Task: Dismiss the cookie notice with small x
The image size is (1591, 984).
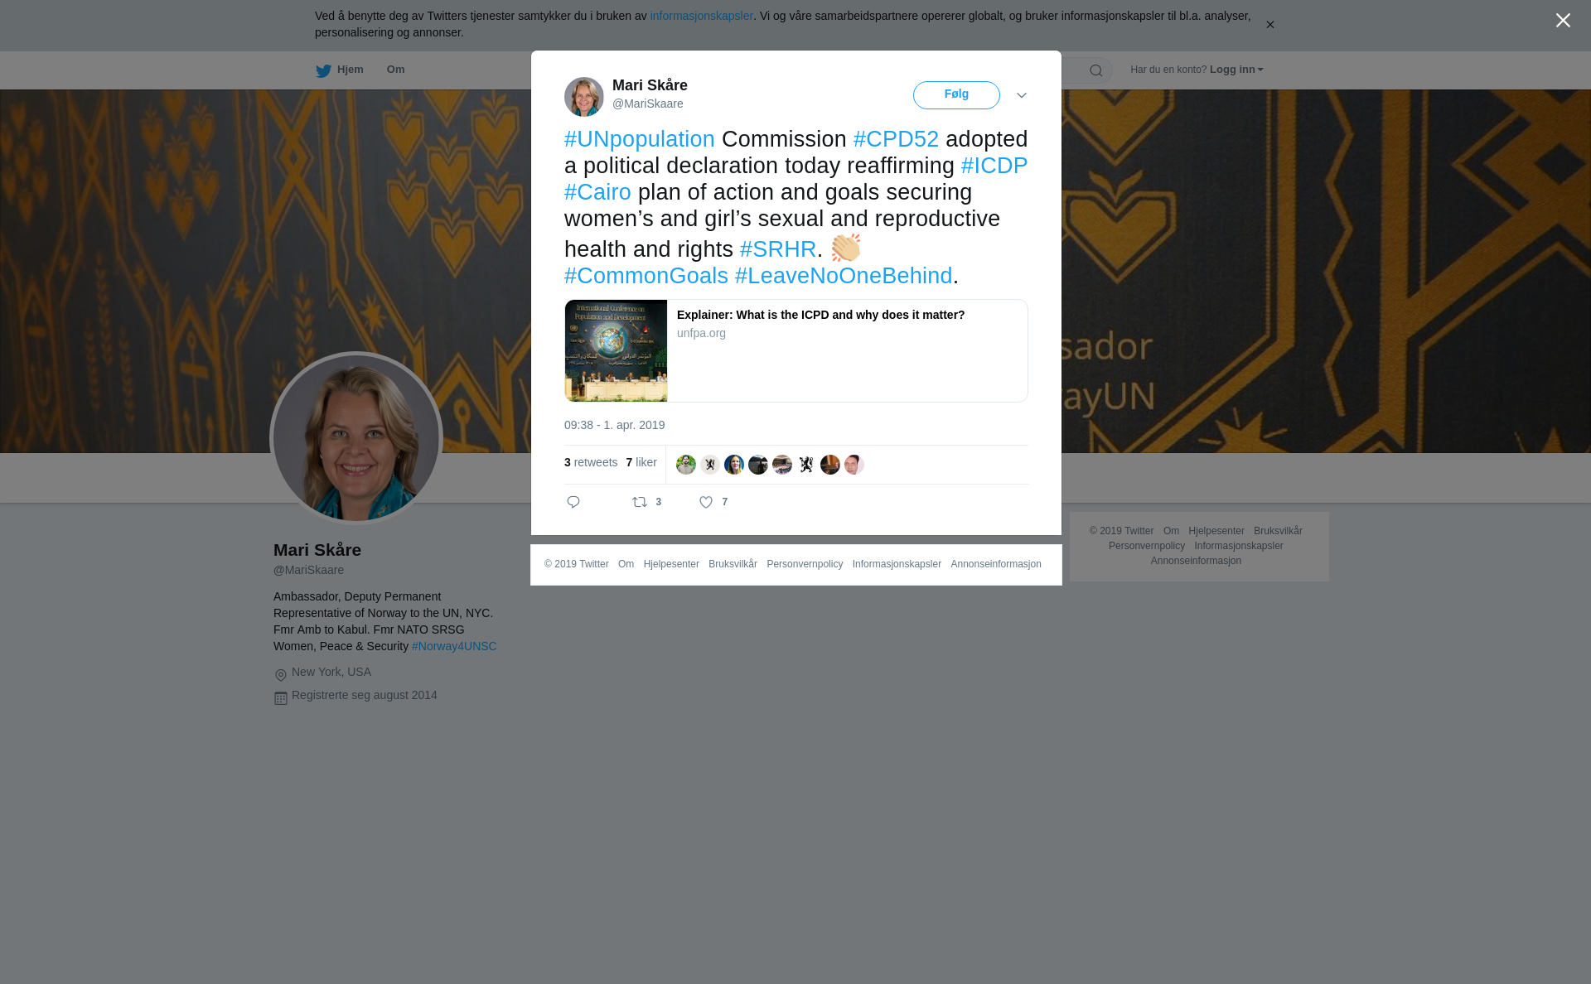Action: click(x=1269, y=25)
